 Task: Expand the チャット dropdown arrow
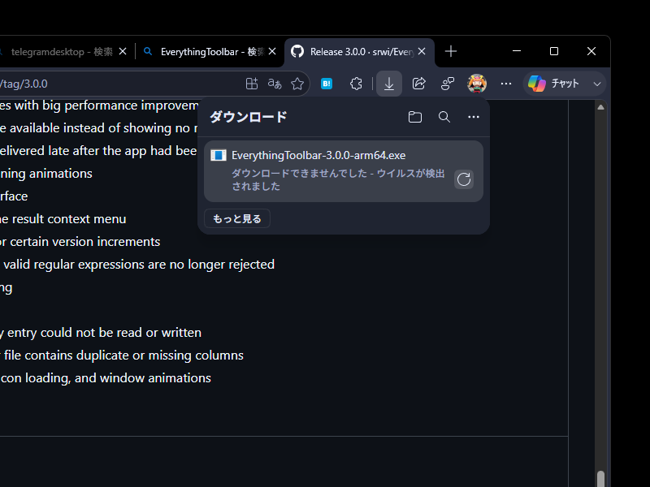click(x=597, y=84)
